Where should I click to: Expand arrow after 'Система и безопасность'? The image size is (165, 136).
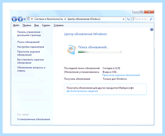pos(65,19)
